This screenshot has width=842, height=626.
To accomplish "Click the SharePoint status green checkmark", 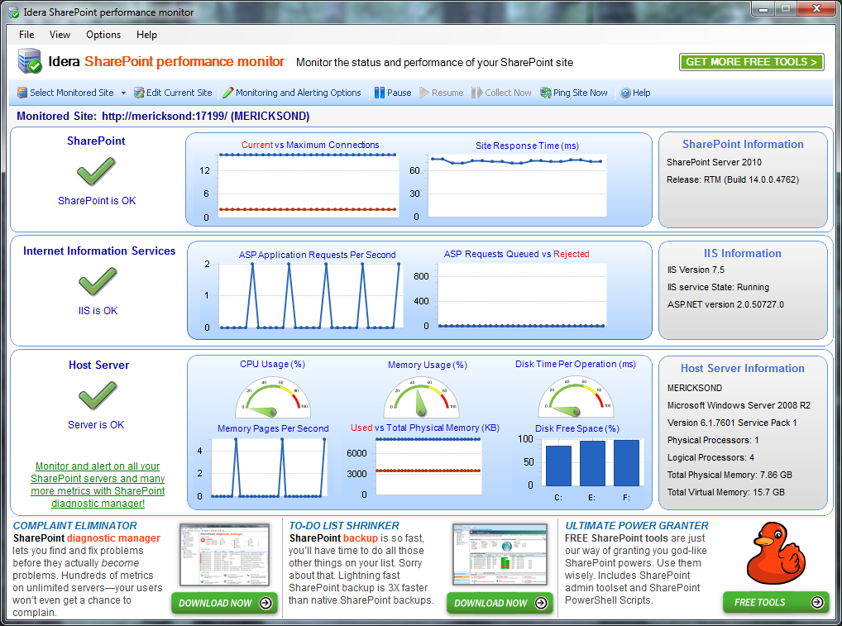I will 96,171.
